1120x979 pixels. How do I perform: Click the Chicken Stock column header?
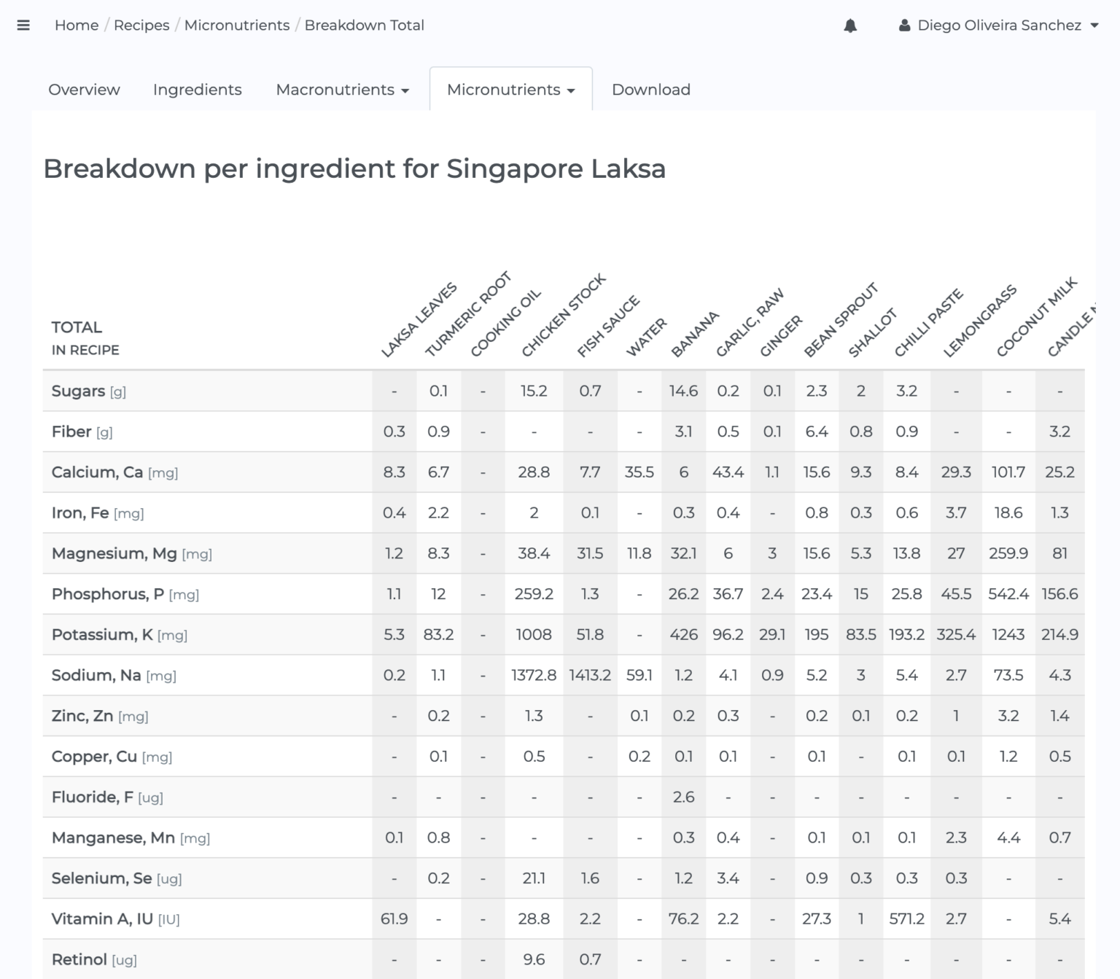(x=563, y=316)
